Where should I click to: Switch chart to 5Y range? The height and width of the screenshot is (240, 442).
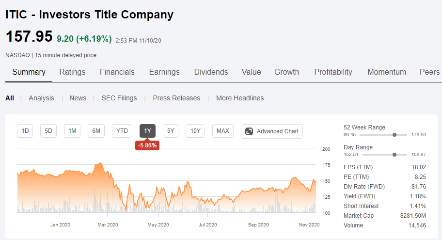[171, 131]
